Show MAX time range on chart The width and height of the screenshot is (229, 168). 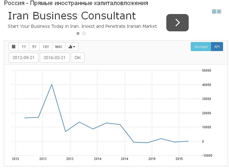point(59,47)
